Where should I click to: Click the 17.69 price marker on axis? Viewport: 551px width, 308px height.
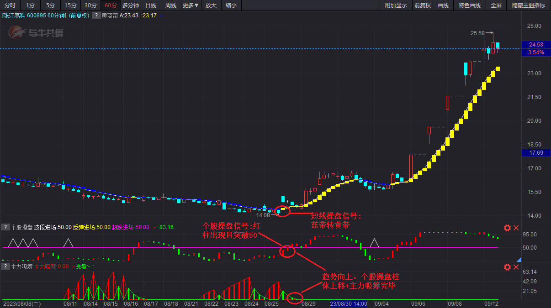click(536, 153)
